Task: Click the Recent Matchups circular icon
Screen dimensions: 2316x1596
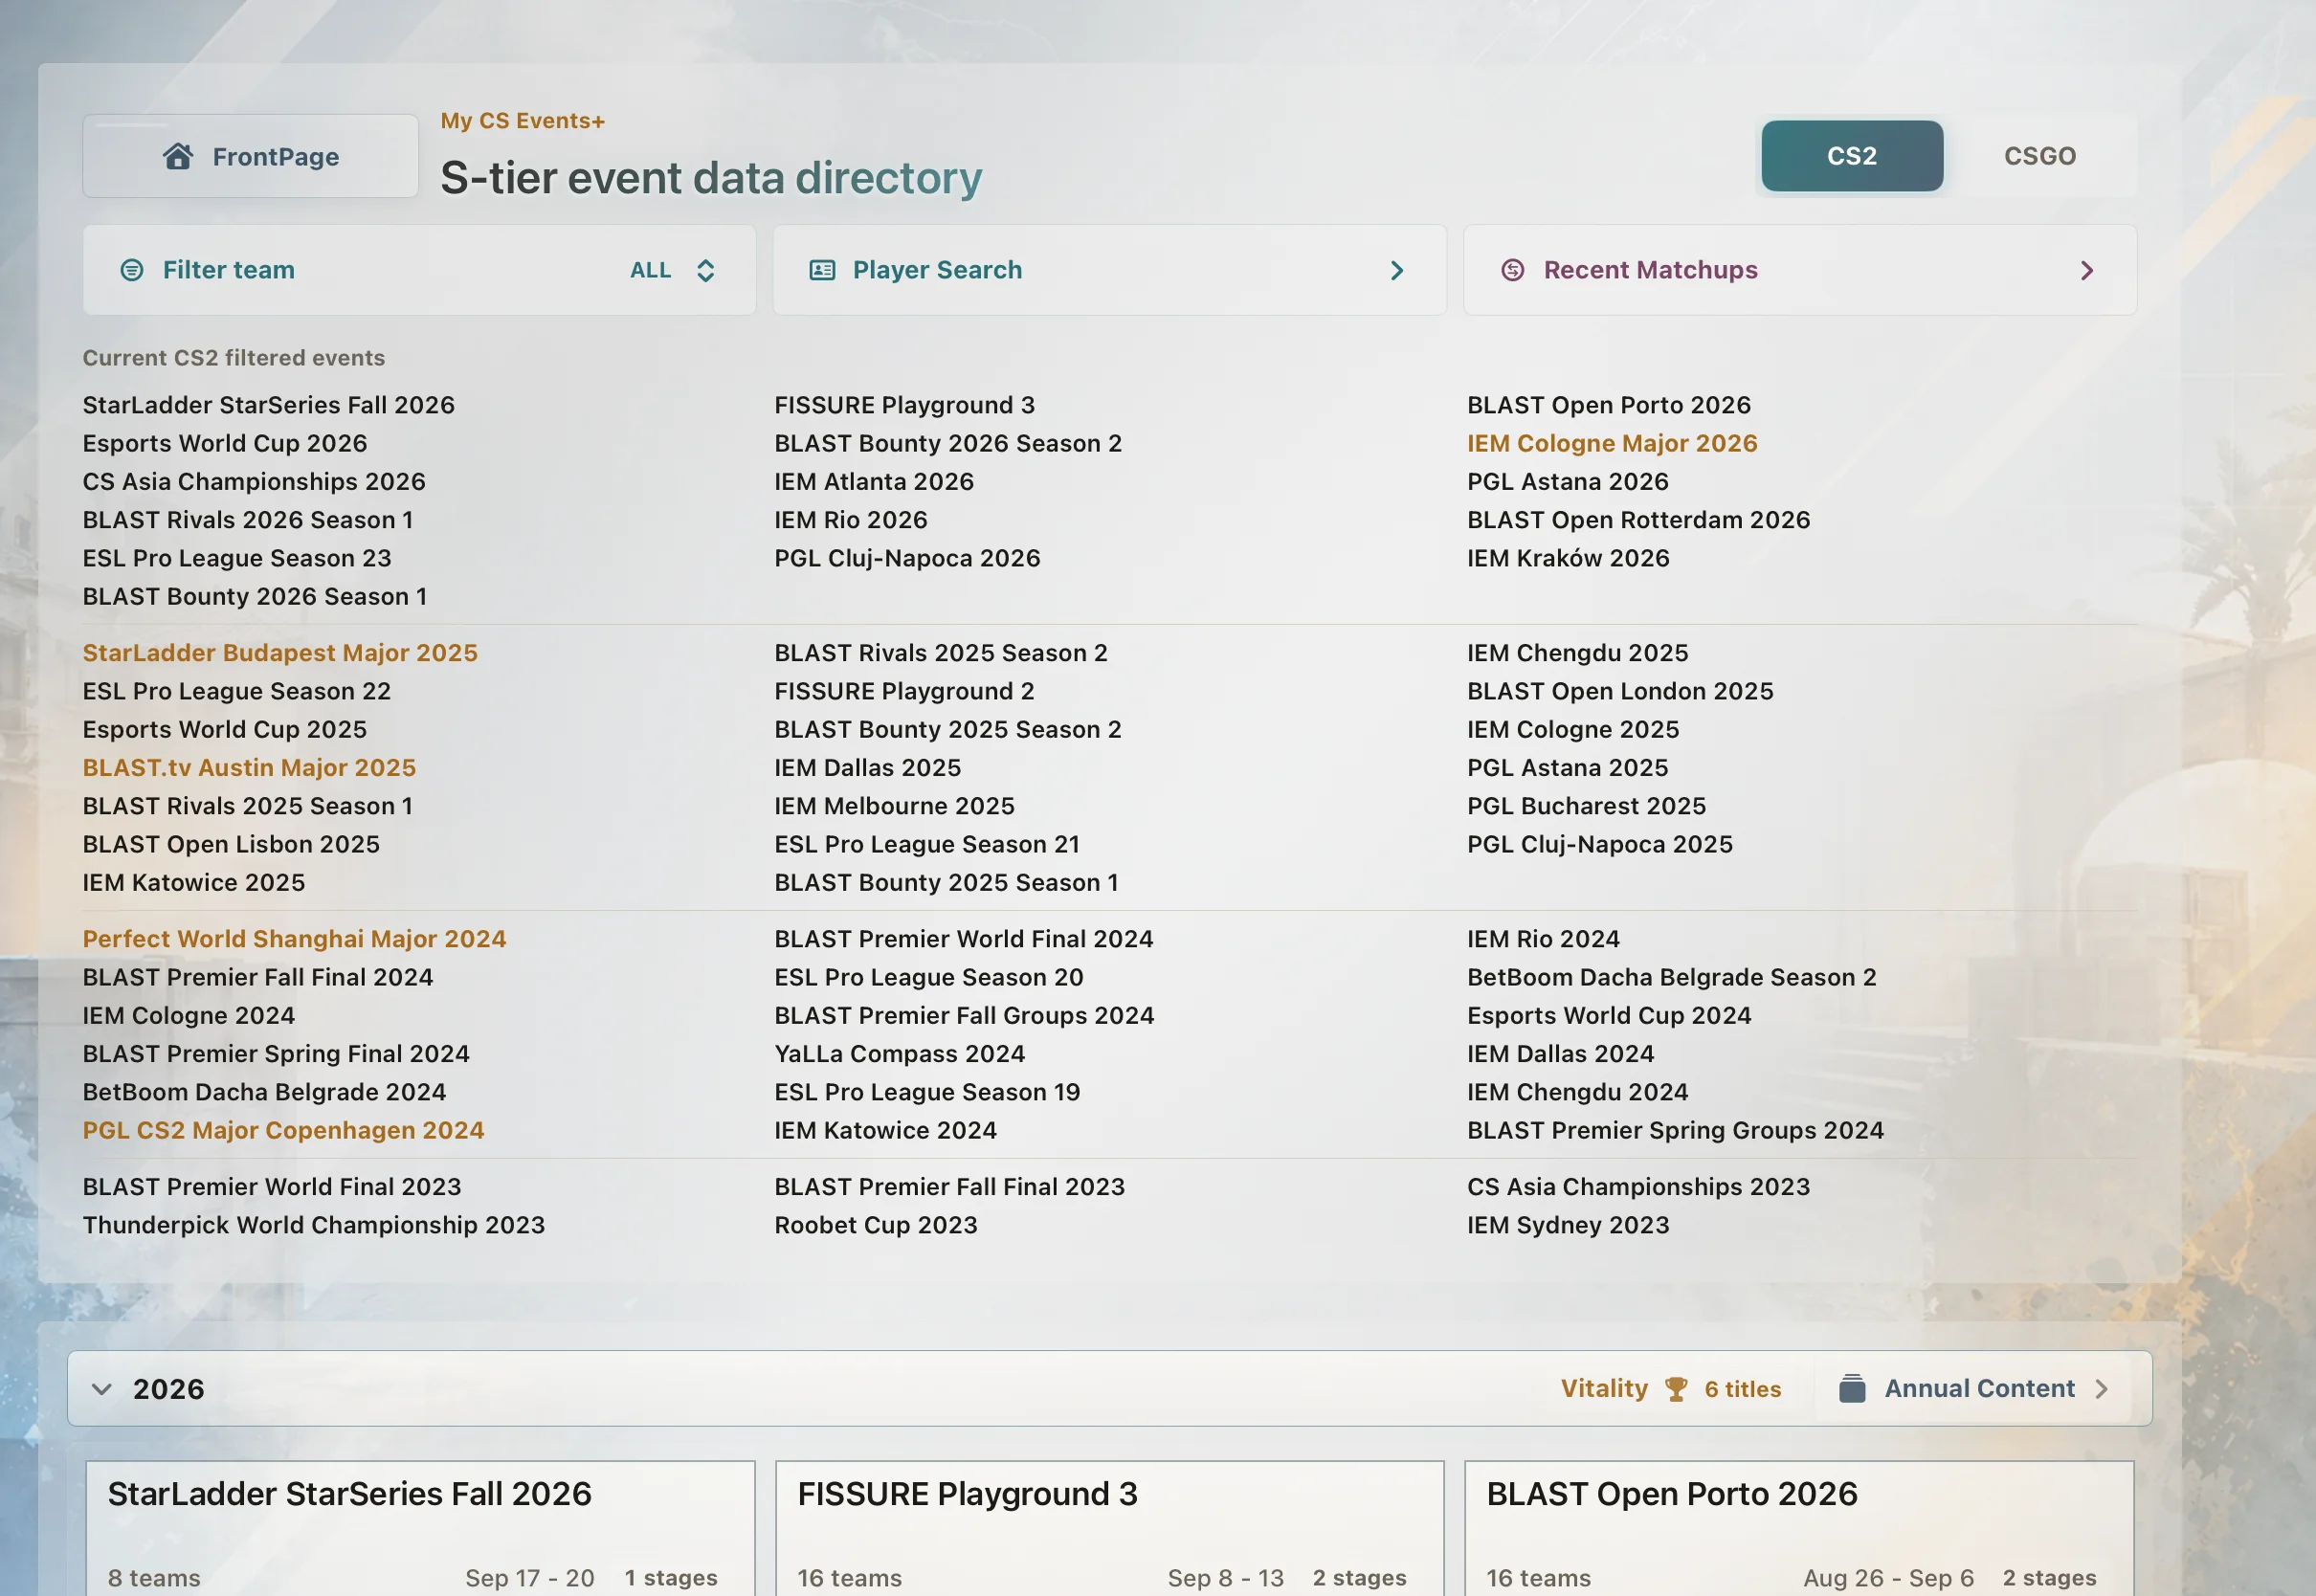Action: (x=1513, y=270)
